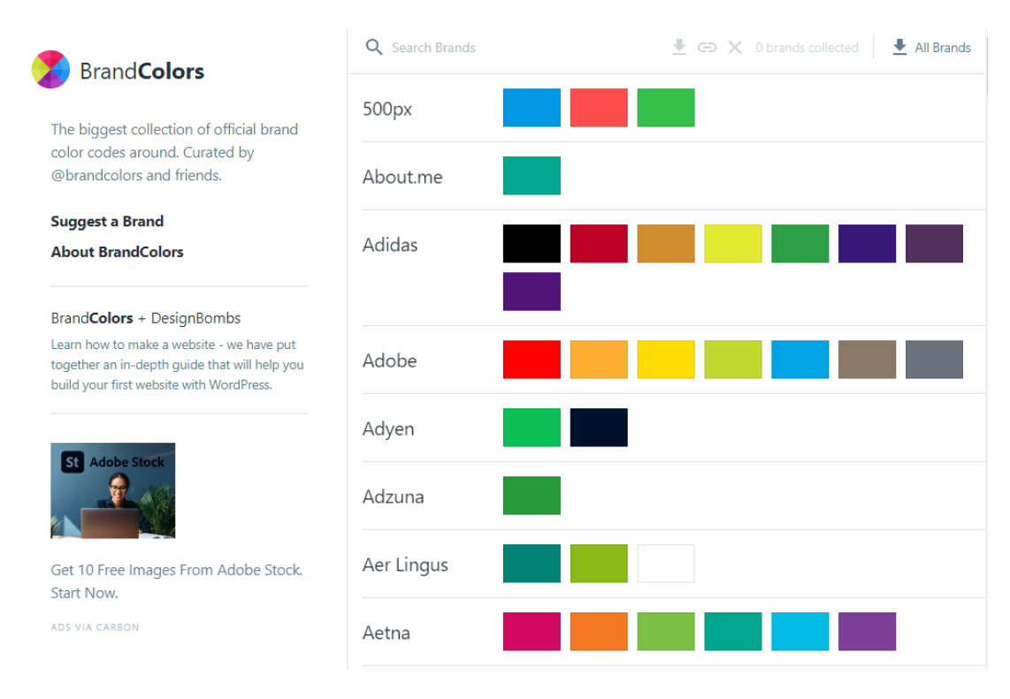The image size is (1010, 699).
Task: Choose the Aer Lingus white swatch
Action: coord(665,563)
